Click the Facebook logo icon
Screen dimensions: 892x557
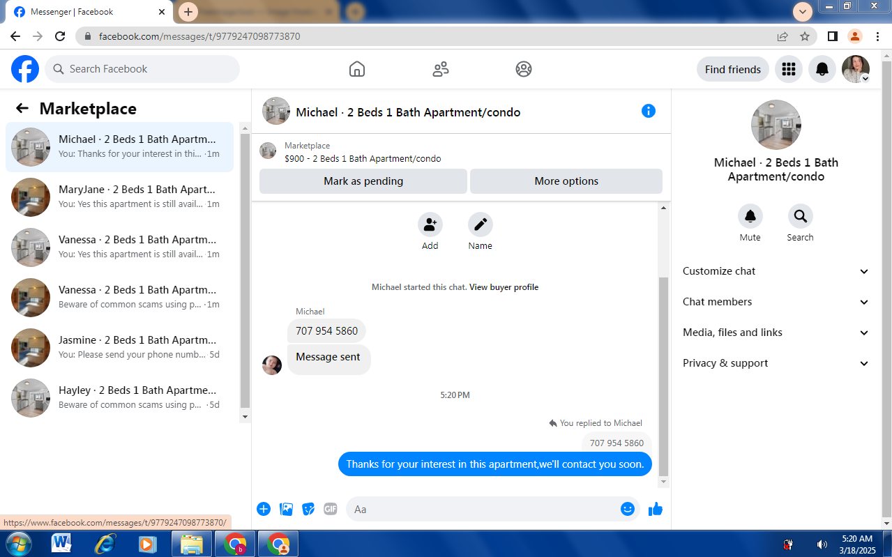(x=25, y=69)
